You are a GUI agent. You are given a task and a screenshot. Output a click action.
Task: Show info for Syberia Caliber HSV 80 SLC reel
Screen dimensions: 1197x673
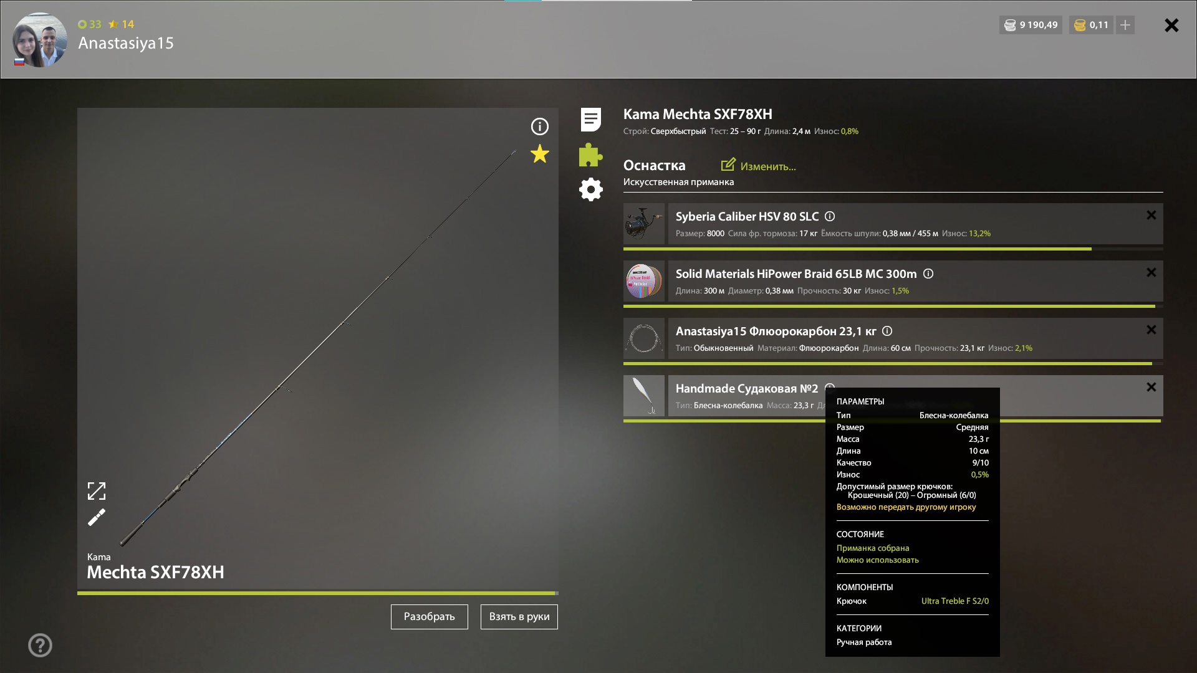830,216
